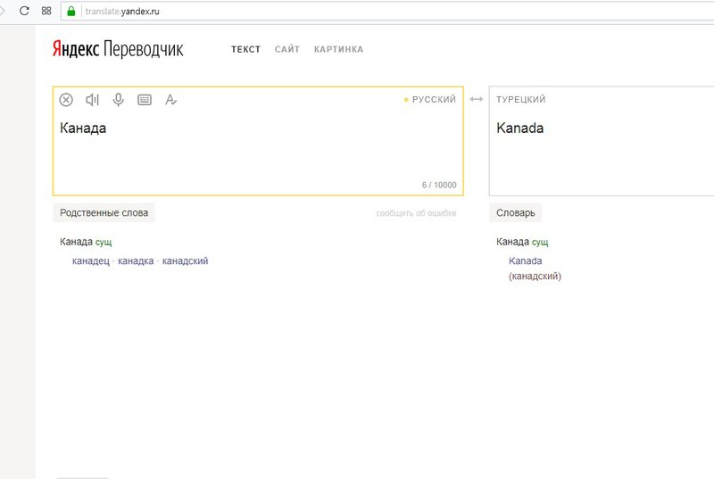Open the on-screen keyboard icon
The image size is (714, 479).
click(145, 100)
